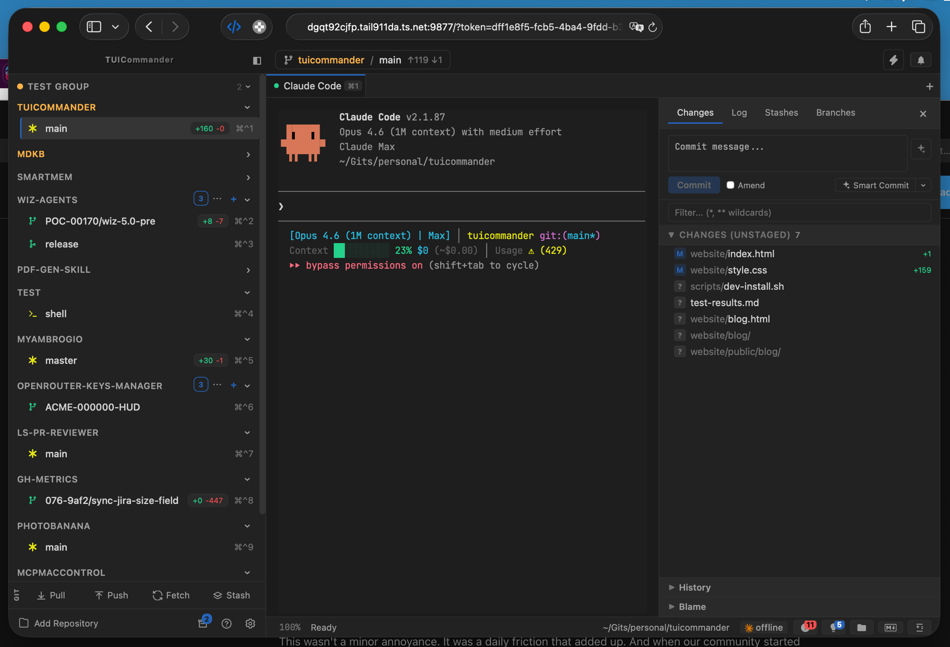Click the Fetch button
This screenshot has height=647, width=950.
click(x=171, y=595)
